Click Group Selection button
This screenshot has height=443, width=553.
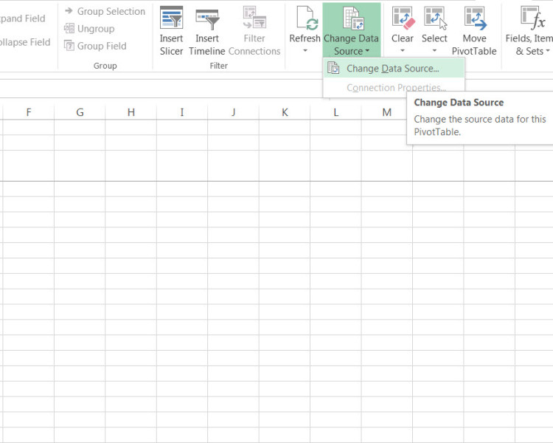pyautogui.click(x=104, y=12)
